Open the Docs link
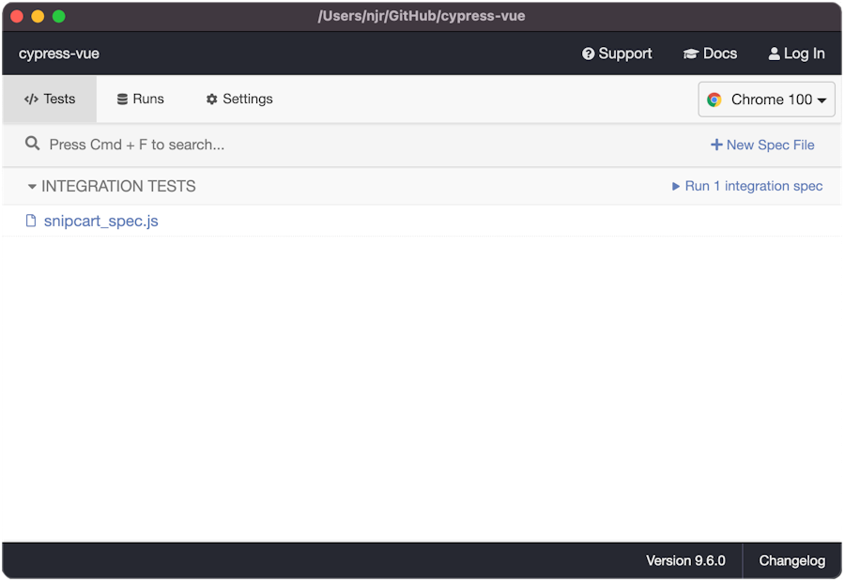Viewport: 845px width, 582px height. pos(711,54)
